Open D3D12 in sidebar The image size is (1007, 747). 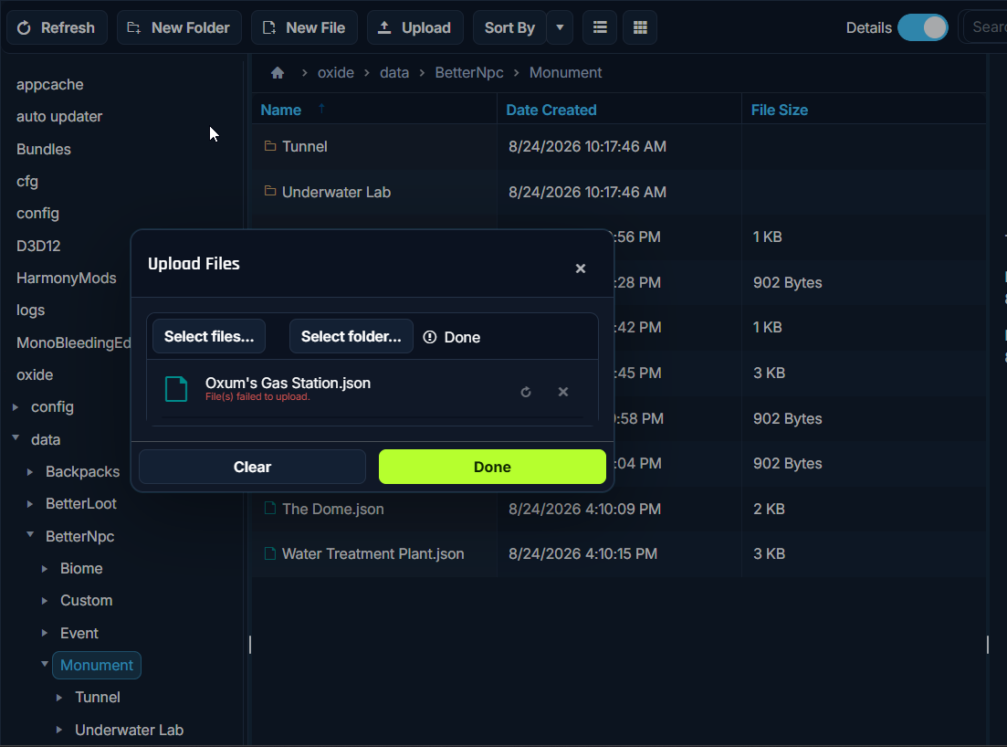38,246
